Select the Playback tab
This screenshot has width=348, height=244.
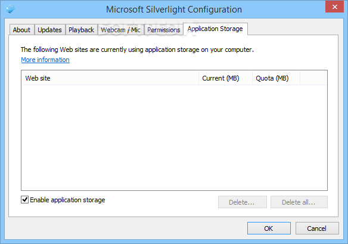pos(81,30)
